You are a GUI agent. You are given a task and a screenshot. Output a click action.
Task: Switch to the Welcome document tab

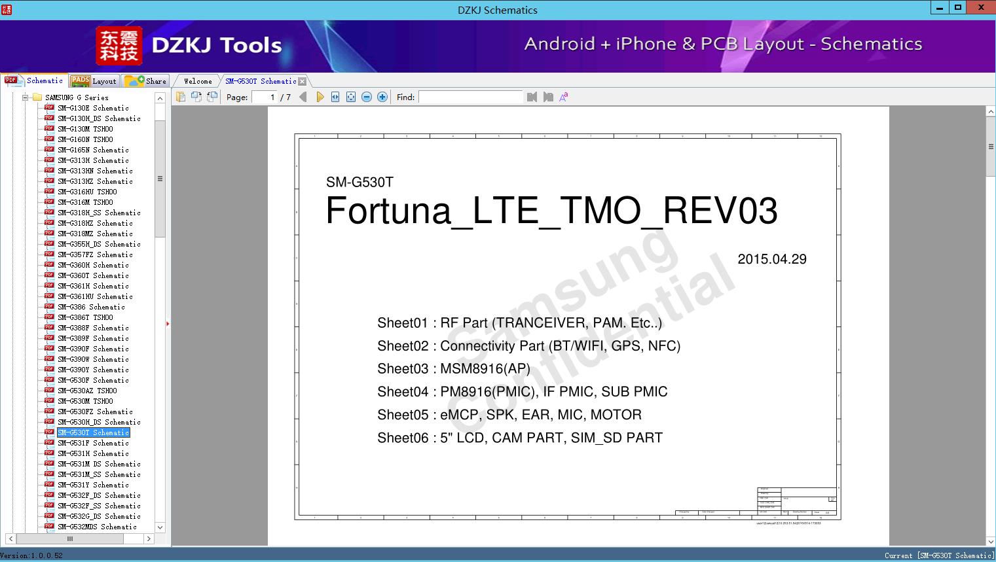[198, 81]
